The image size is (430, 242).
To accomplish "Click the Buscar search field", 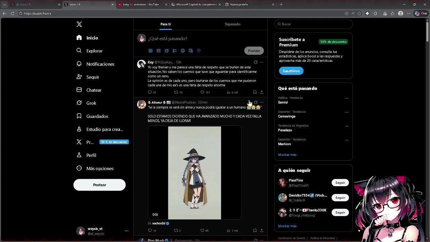I will pyautogui.click(x=313, y=24).
